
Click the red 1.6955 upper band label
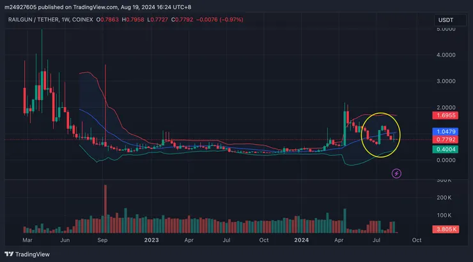[x=446, y=115]
